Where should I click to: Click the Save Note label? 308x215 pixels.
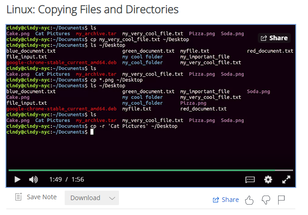tap(42, 197)
